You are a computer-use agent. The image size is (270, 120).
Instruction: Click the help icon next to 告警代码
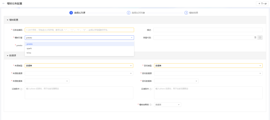point(260,38)
